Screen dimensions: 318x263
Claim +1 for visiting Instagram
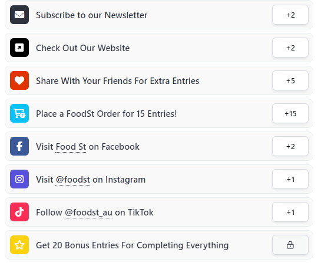290,179
